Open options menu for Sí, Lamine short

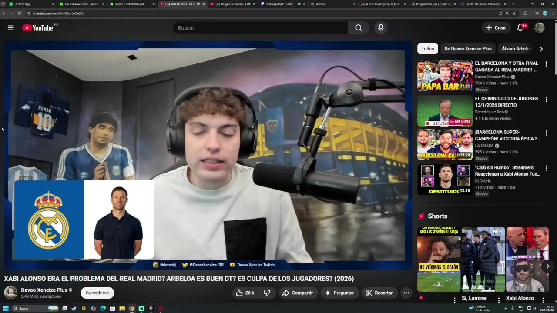[x=498, y=300]
